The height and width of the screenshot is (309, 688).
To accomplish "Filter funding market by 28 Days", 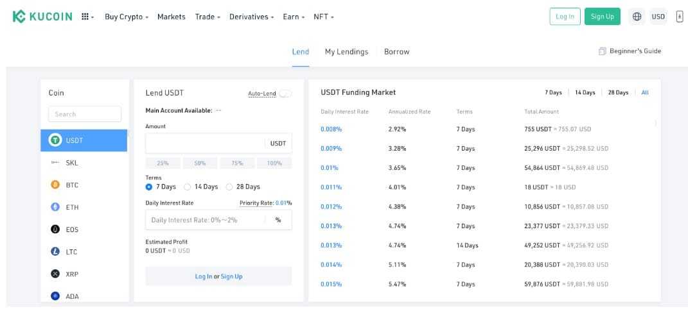I will click(618, 92).
